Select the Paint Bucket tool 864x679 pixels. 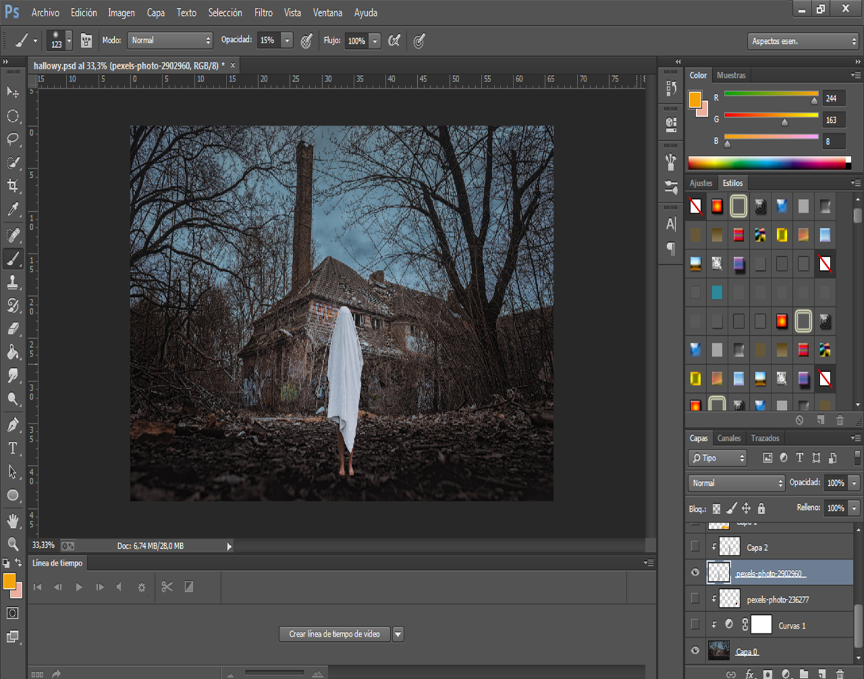[13, 352]
